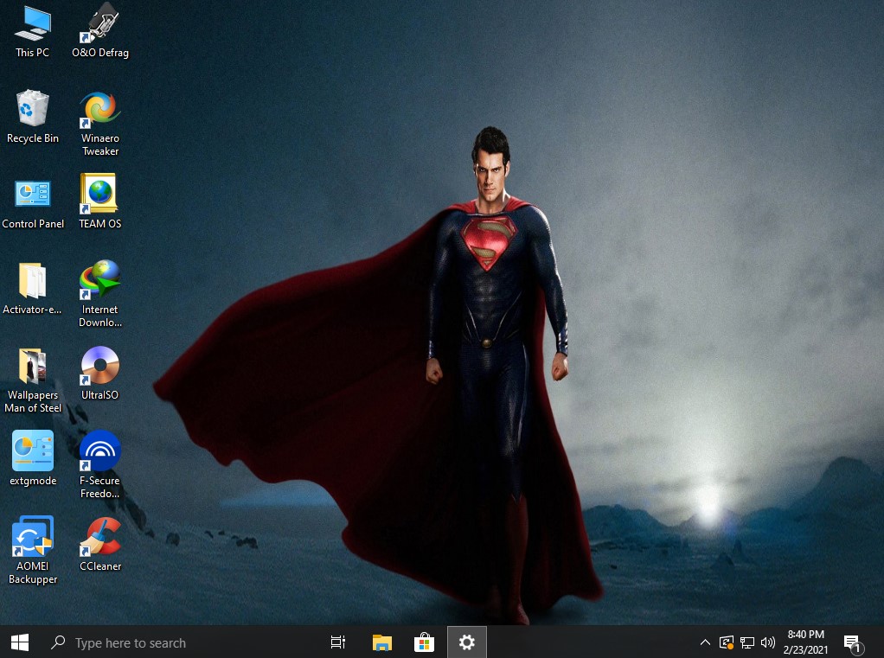Open F-Secure Freedome shortcut
The height and width of the screenshot is (658, 884).
coord(99,465)
